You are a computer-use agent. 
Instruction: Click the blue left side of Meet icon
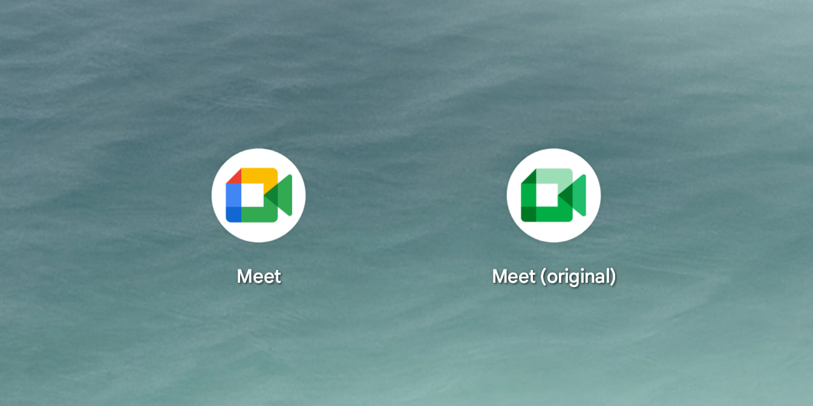233,195
